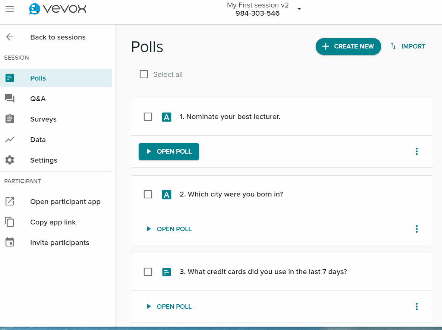Click the 'Select all' label

(x=168, y=75)
